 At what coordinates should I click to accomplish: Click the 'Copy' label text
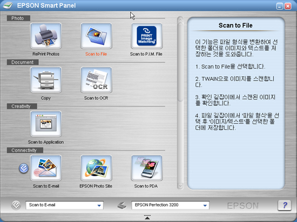(x=46, y=98)
